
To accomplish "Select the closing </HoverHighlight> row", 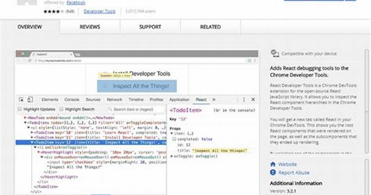I will click(x=59, y=177).
